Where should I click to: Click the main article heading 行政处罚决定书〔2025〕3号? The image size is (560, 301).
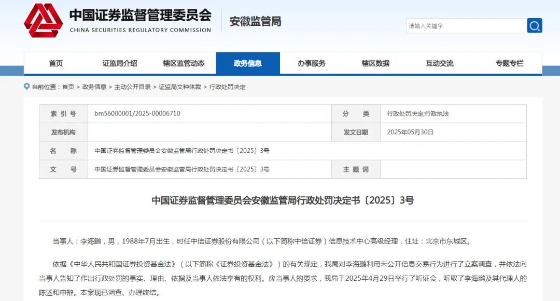coord(283,200)
